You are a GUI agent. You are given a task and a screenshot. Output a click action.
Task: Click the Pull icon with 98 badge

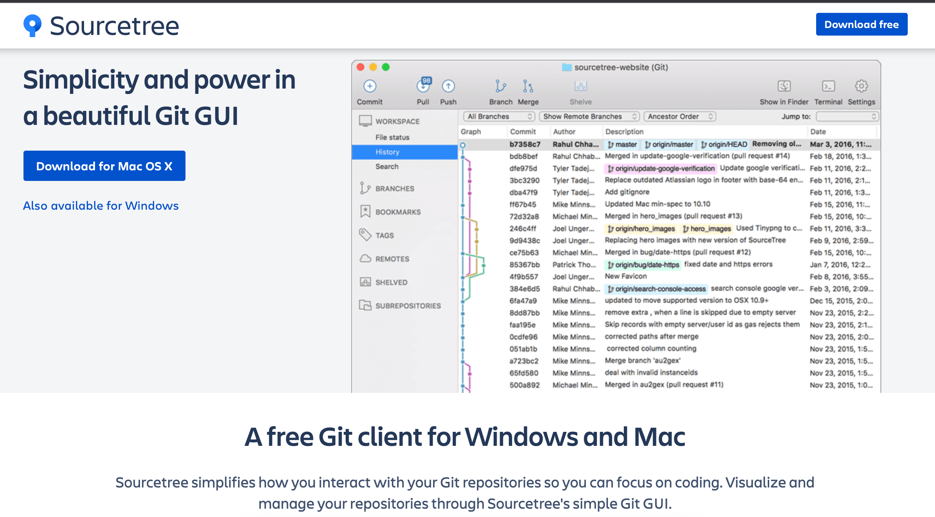click(x=424, y=86)
